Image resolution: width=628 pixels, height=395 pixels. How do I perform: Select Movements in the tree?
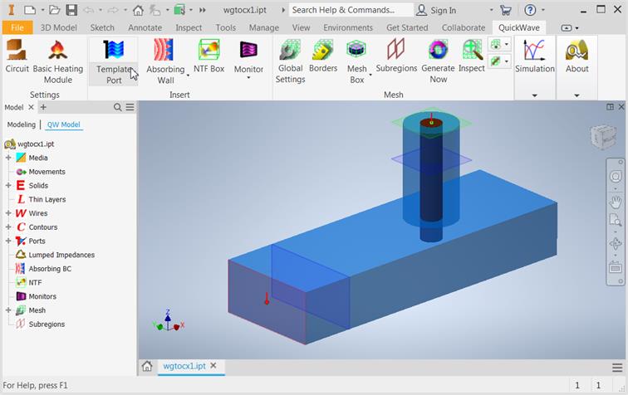[47, 172]
